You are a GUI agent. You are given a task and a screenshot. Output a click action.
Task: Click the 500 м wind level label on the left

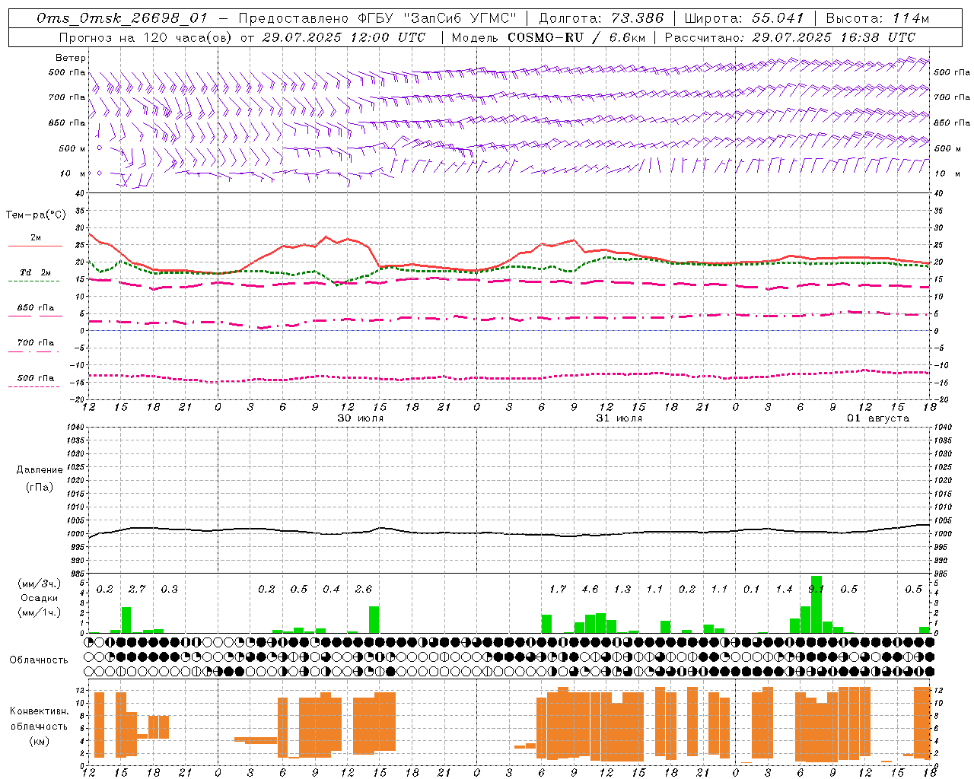click(x=72, y=148)
